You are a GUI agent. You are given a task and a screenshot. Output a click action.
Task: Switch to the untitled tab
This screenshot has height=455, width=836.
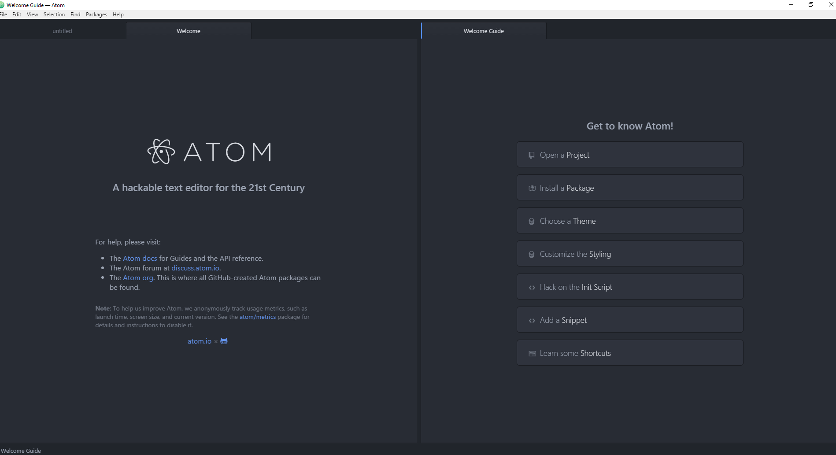(x=62, y=30)
